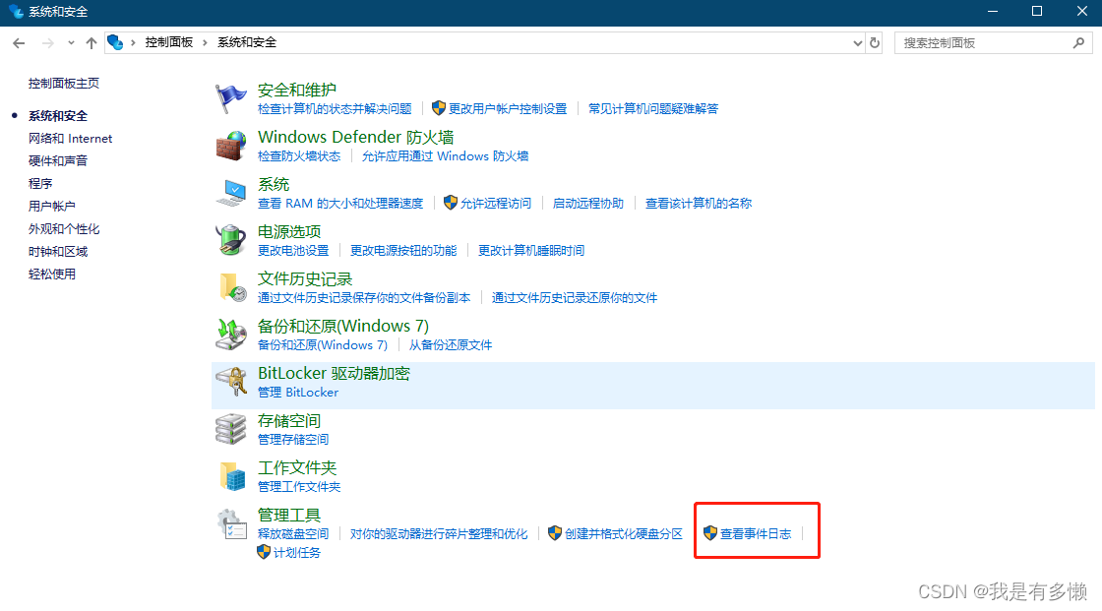Open 程序 category in sidebar
This screenshot has height=611, width=1102.
point(40,184)
